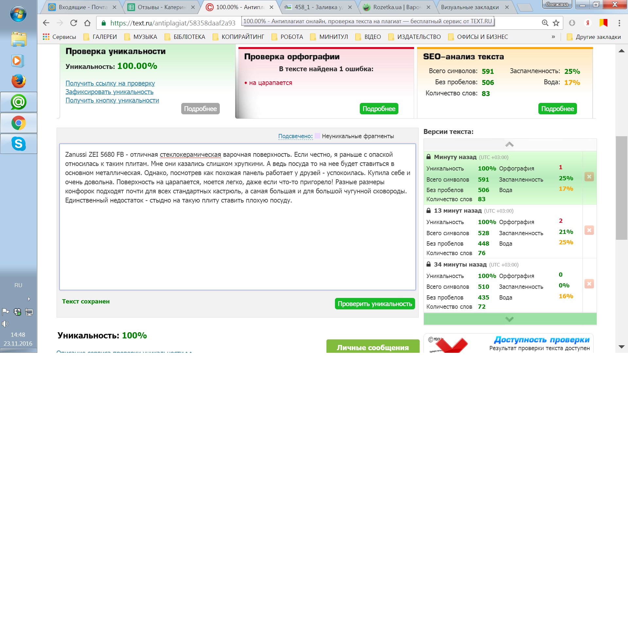The image size is (628, 620).
Task: Delete the 13 minutes ago text version
Action: click(589, 230)
